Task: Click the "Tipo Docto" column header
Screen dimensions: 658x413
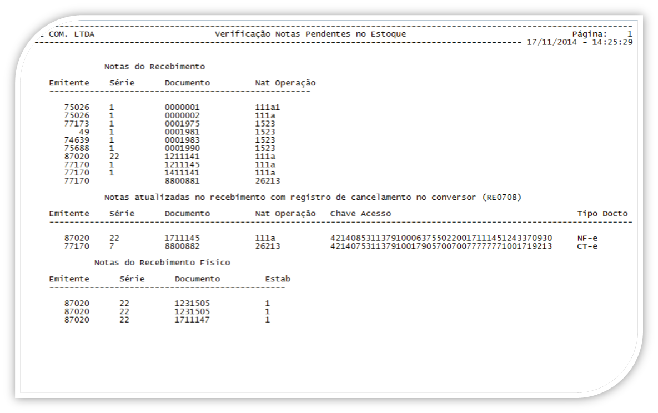Action: point(602,214)
